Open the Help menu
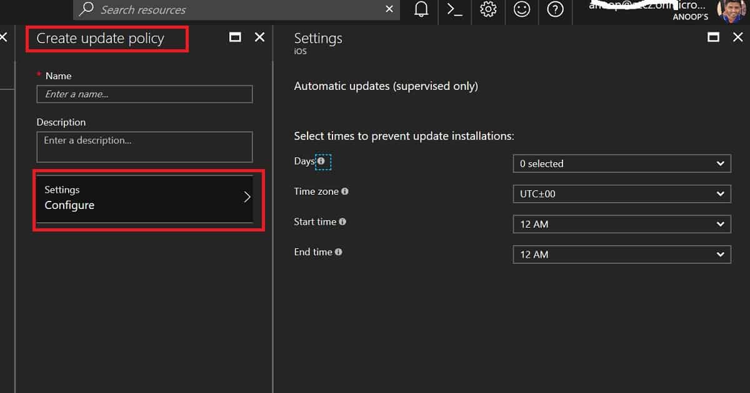The width and height of the screenshot is (750, 393). [555, 9]
